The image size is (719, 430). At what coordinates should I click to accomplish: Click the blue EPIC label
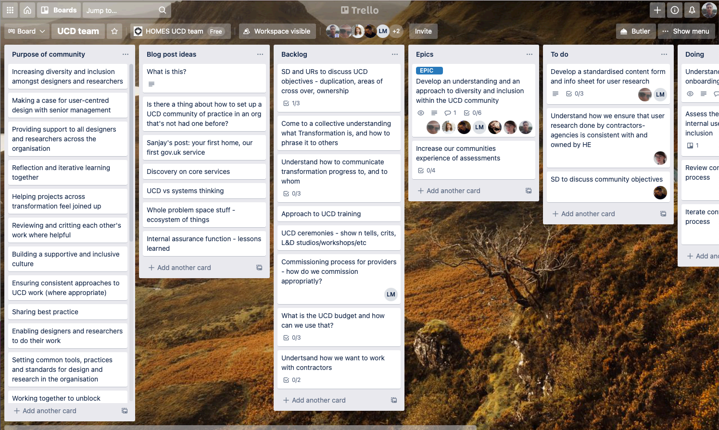(x=429, y=71)
